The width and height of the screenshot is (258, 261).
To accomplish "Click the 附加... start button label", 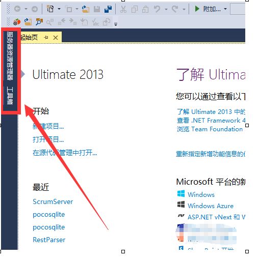I will (212, 9).
